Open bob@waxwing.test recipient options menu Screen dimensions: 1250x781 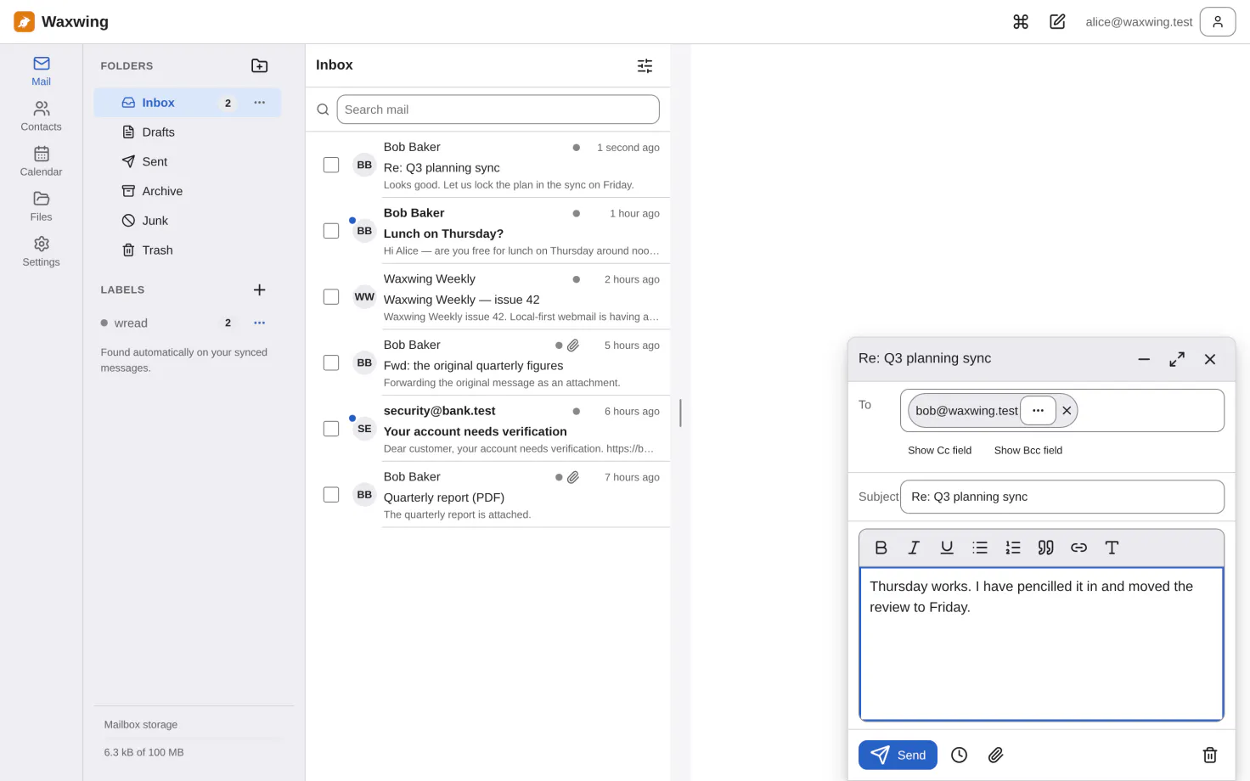click(x=1038, y=411)
